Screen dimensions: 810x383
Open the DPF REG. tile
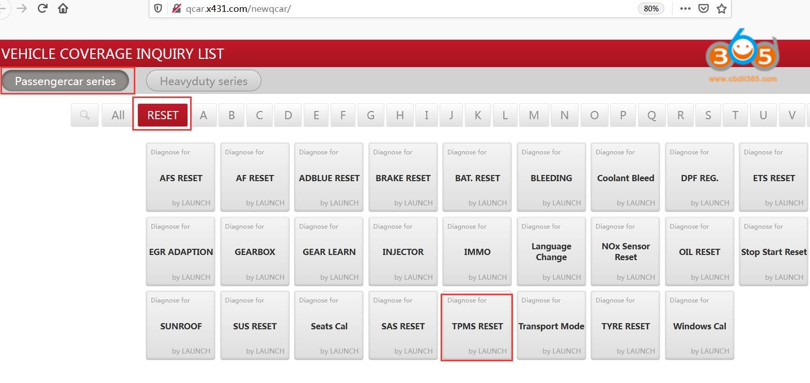coord(699,178)
